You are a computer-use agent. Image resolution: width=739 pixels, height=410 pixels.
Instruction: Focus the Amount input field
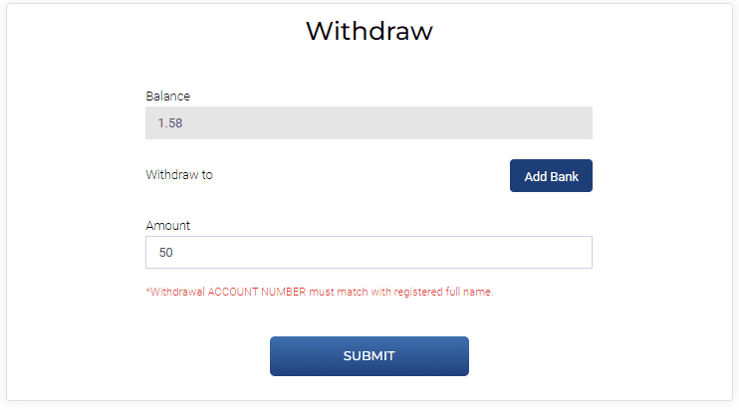point(369,253)
